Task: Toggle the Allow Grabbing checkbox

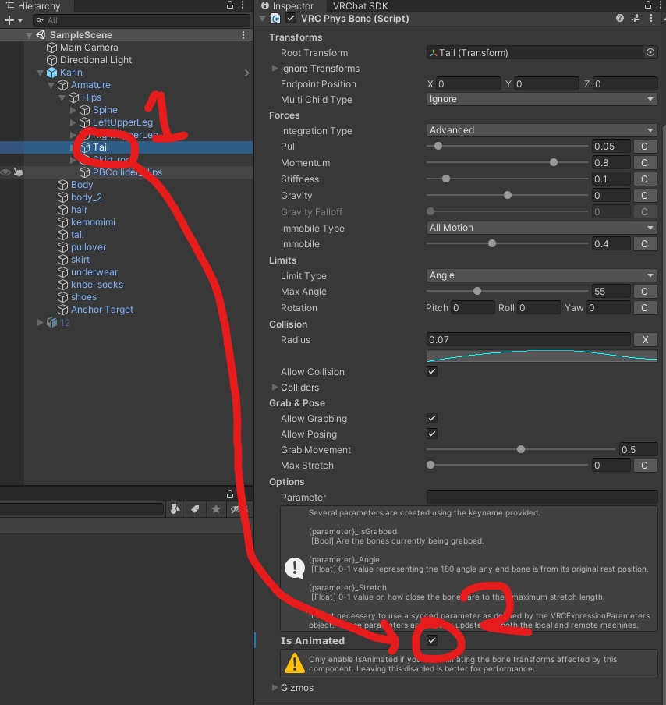Action: 432,418
